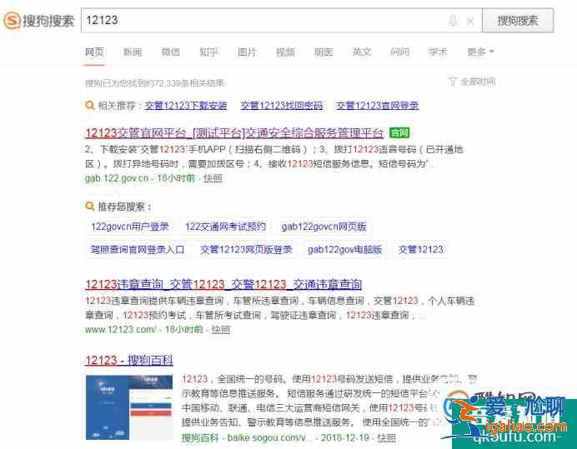This screenshot has width=577, height=449.
Task: Select the suggestion chip 交管12123
Action: point(420,250)
